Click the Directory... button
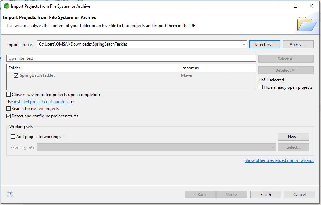321x205 pixels. 264,44
